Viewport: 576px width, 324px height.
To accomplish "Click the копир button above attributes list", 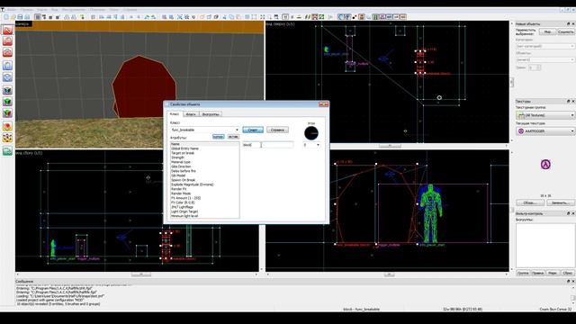I will (218, 137).
